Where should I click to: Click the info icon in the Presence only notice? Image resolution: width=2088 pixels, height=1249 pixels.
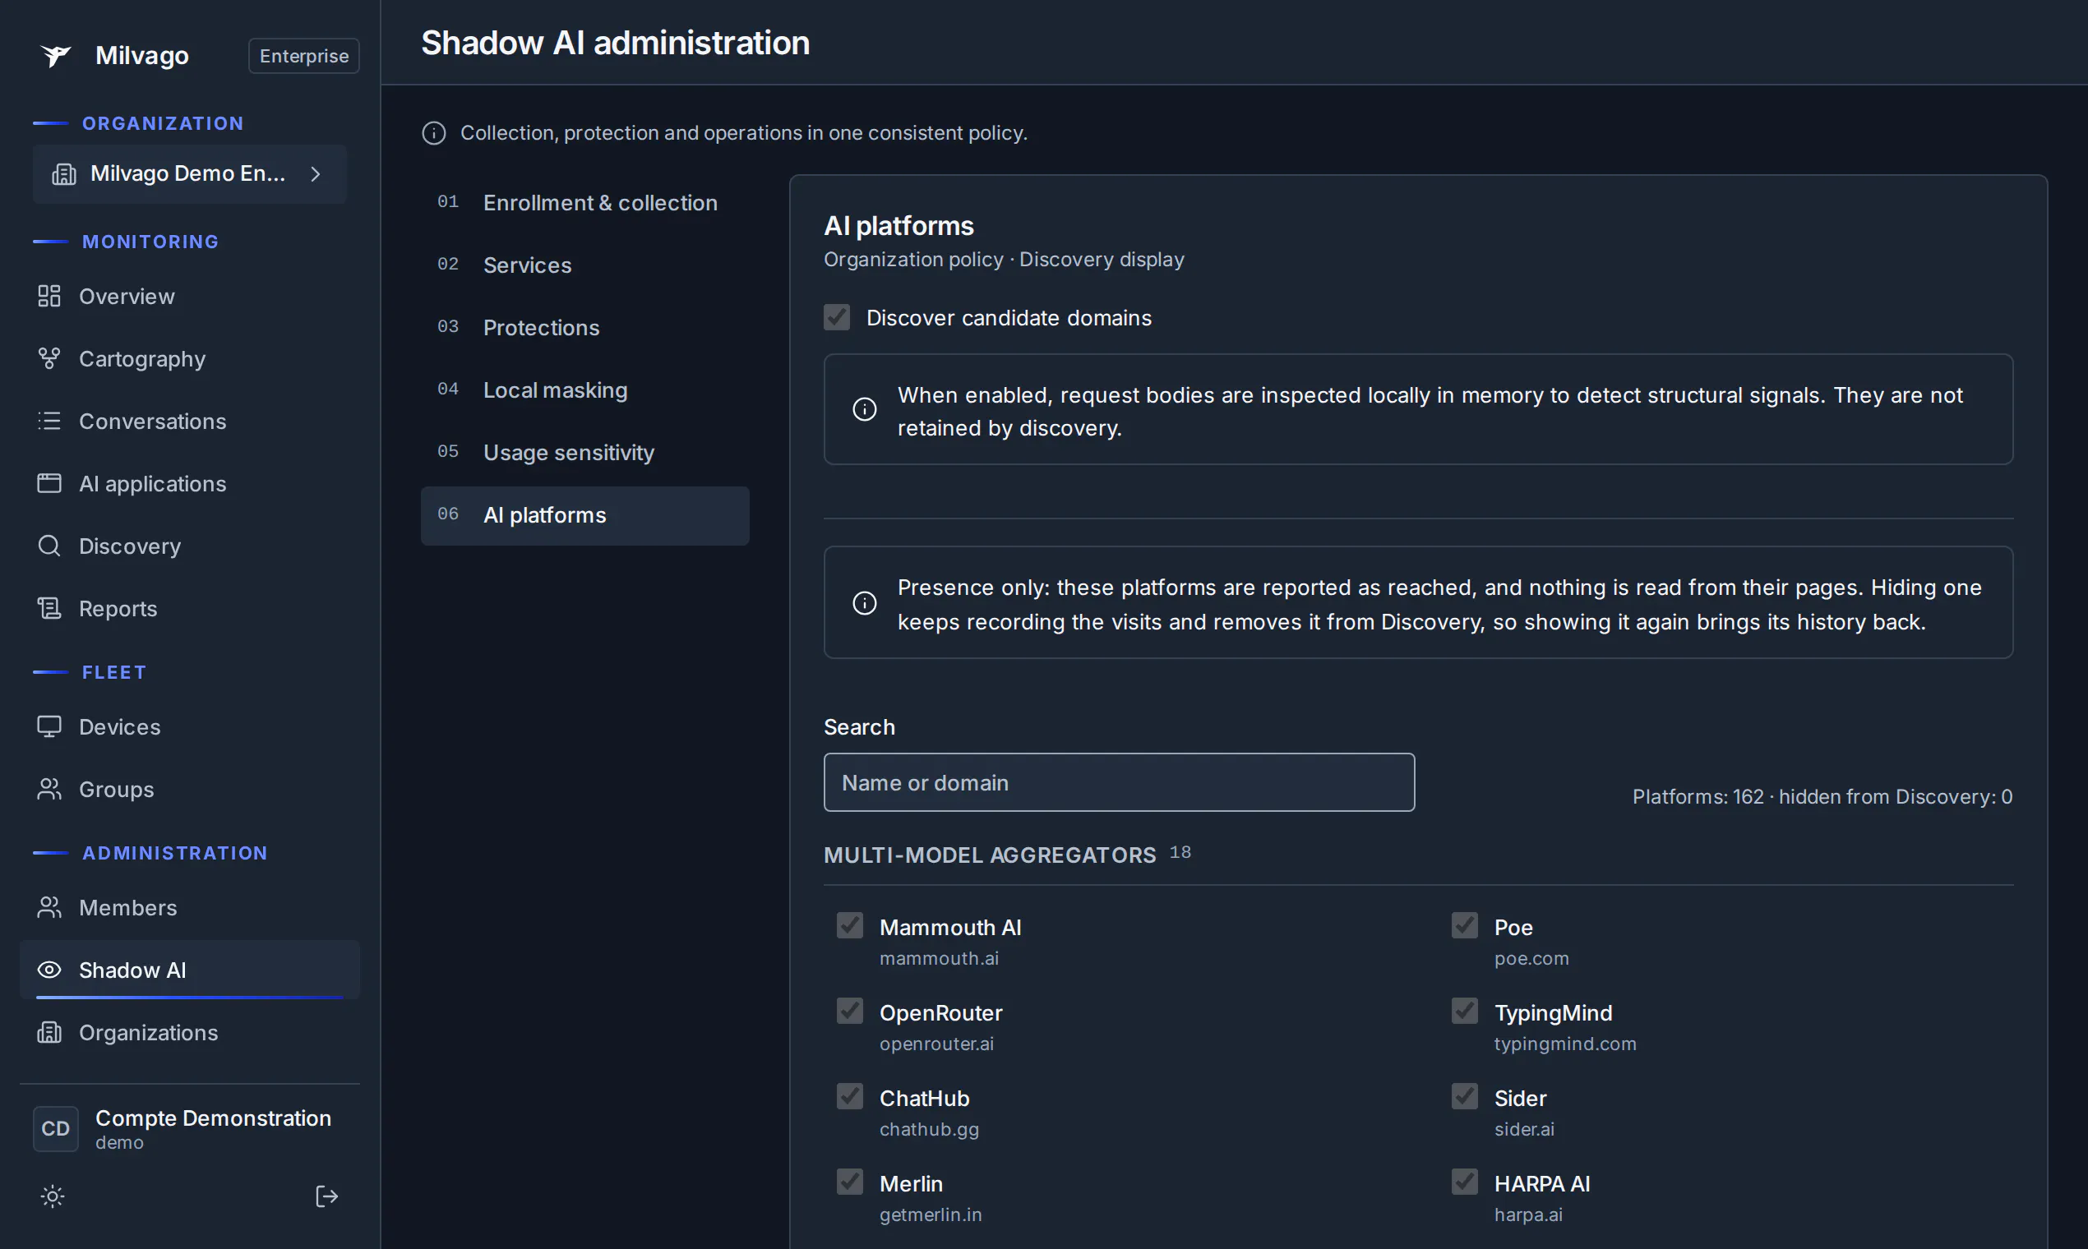(865, 603)
